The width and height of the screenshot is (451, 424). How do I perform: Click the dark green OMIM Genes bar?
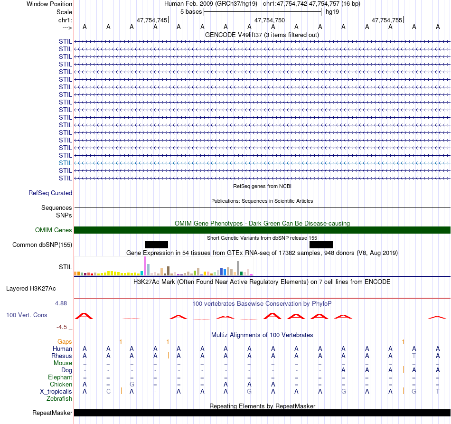[x=262, y=230]
